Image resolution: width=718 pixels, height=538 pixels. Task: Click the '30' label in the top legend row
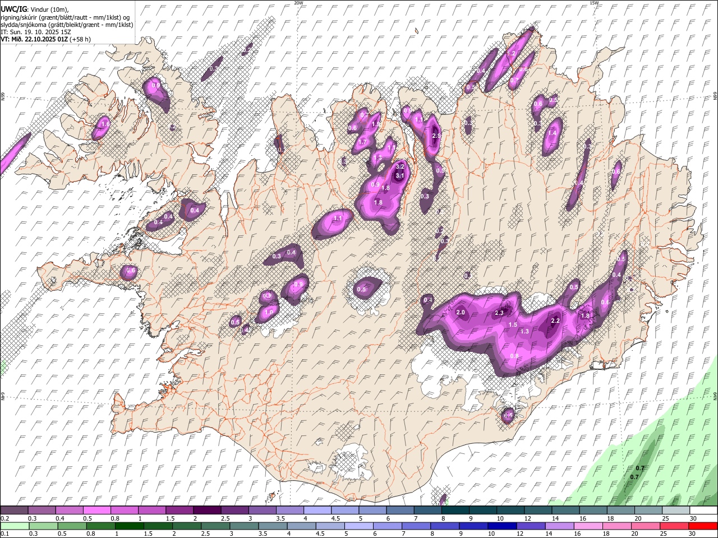(x=693, y=518)
